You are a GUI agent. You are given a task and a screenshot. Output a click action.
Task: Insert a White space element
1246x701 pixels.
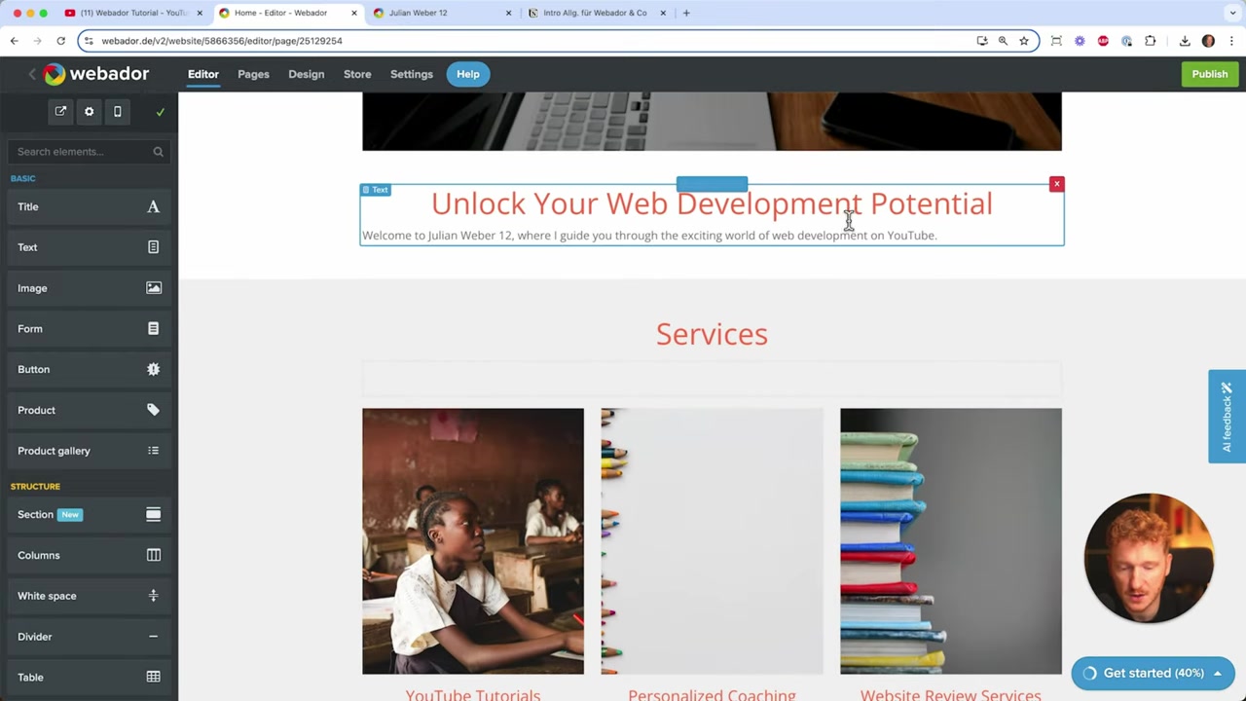(x=89, y=596)
